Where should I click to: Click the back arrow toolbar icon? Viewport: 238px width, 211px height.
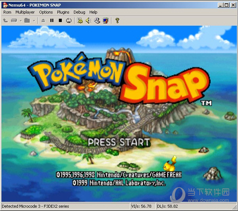pyautogui.click(x=6, y=21)
